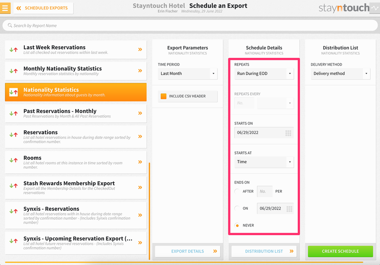Image resolution: width=380 pixels, height=265 pixels.
Task: Open Past Reservations - Monthly chevron
Action: (140, 113)
